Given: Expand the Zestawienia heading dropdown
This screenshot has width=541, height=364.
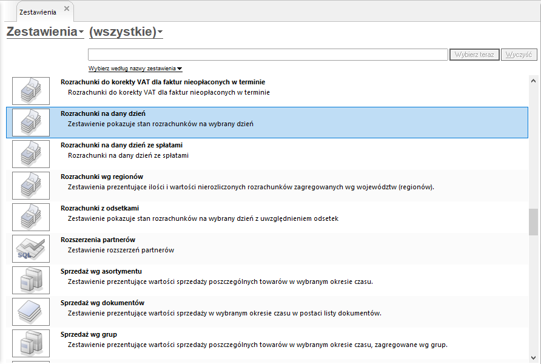Looking at the screenshot, I should pyautogui.click(x=45, y=32).
